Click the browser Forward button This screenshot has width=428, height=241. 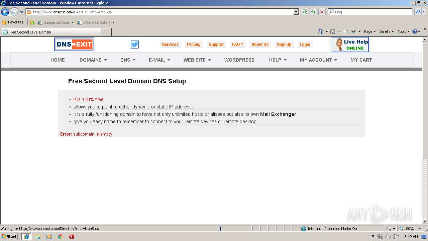(14, 12)
